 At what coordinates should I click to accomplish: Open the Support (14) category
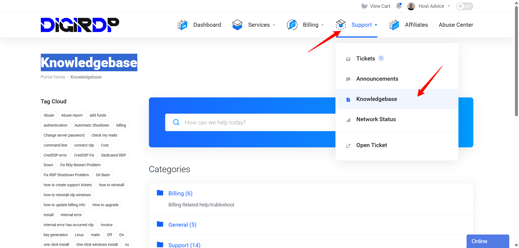(184, 245)
